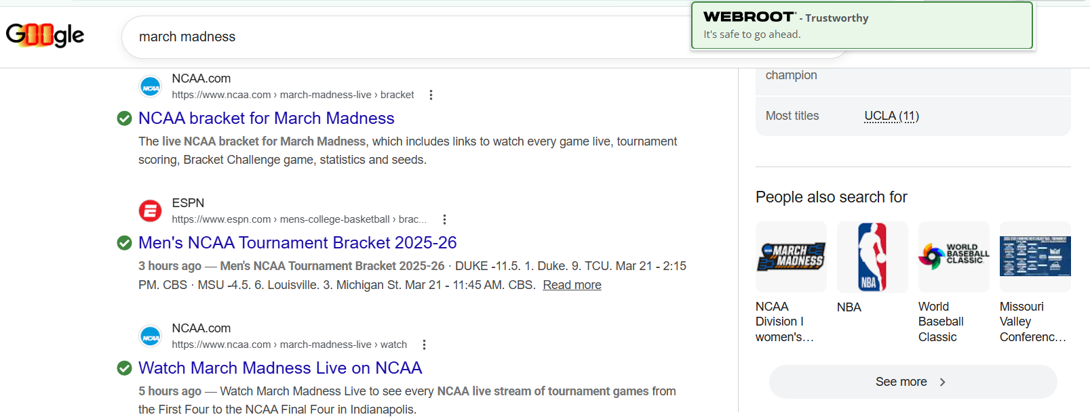
Task: Click NCAA Division I women's label
Action: click(x=785, y=322)
